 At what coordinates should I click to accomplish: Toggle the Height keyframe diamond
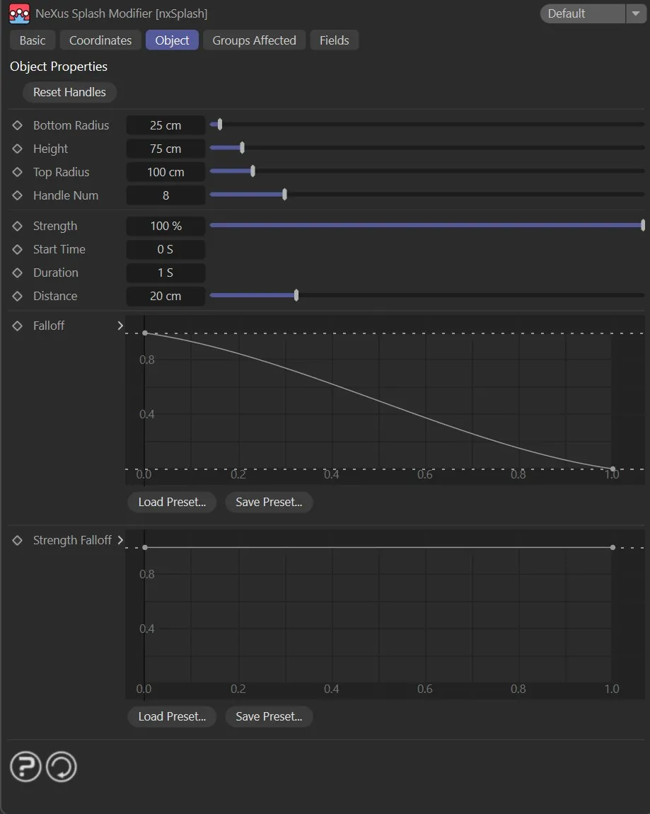pyautogui.click(x=18, y=149)
